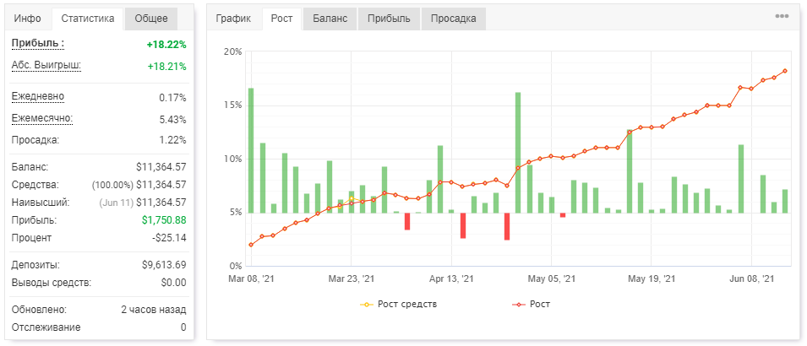Image resolution: width=807 pixels, height=346 pixels.
Task: Click the Ежедневно label
Action: (x=38, y=97)
